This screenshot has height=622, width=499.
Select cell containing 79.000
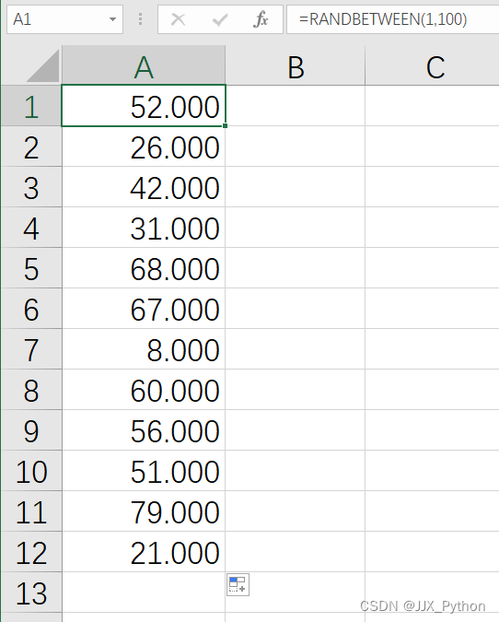click(144, 511)
